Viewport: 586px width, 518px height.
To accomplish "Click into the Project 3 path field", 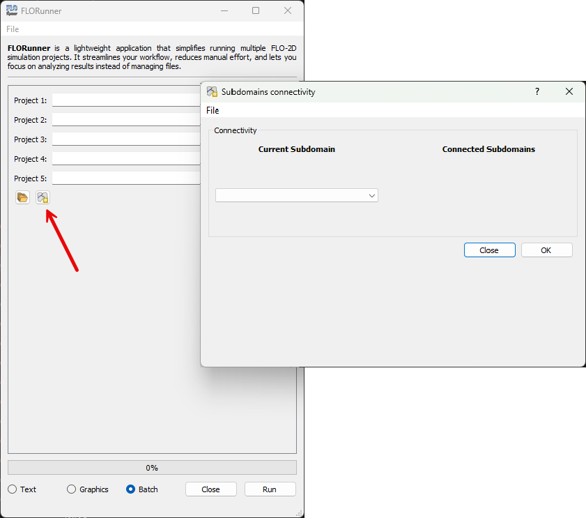I will click(x=125, y=139).
